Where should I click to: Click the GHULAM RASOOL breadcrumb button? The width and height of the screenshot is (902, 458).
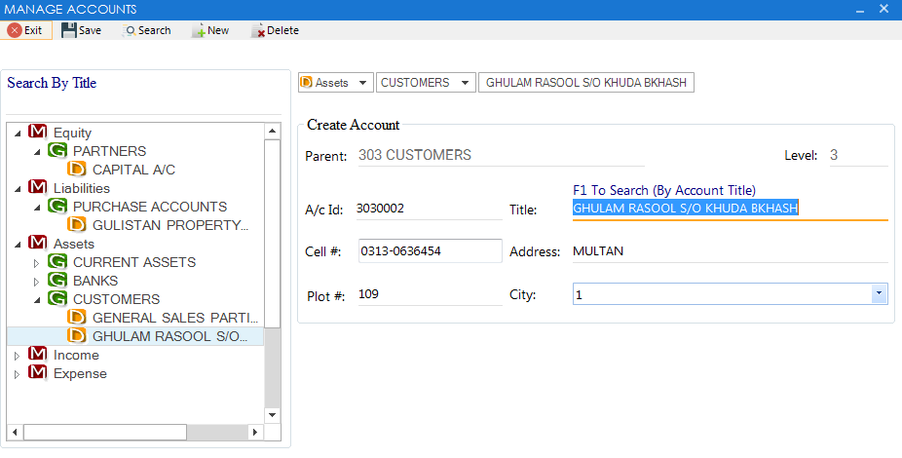pyautogui.click(x=586, y=83)
